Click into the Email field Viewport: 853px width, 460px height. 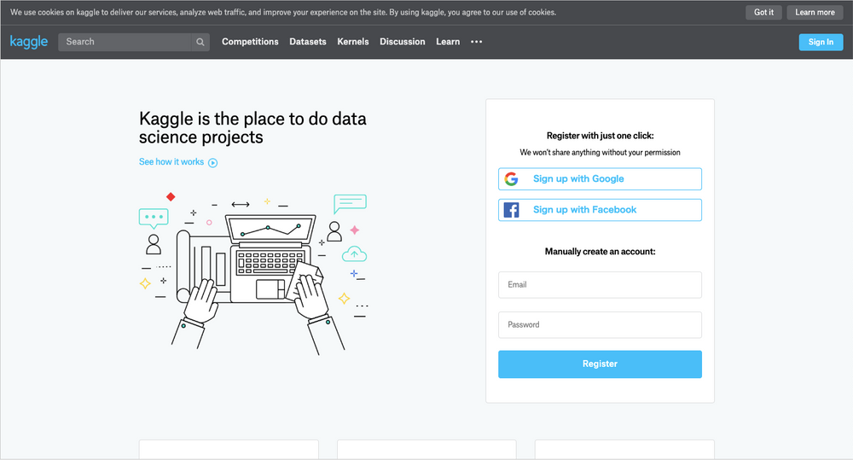(600, 285)
